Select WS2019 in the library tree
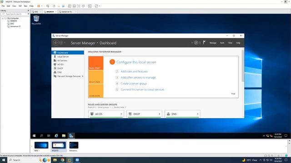The width and height of the screenshot is (291, 163). click(x=13, y=21)
